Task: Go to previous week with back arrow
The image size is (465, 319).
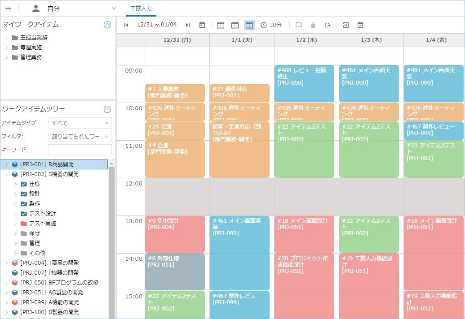Action: [126, 25]
